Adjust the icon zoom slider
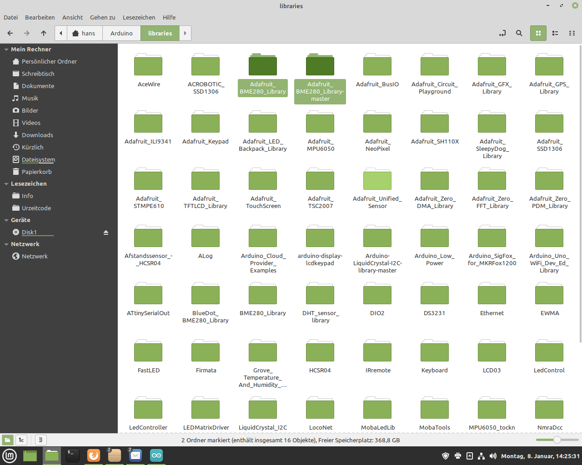The image size is (582, 465). click(x=557, y=440)
